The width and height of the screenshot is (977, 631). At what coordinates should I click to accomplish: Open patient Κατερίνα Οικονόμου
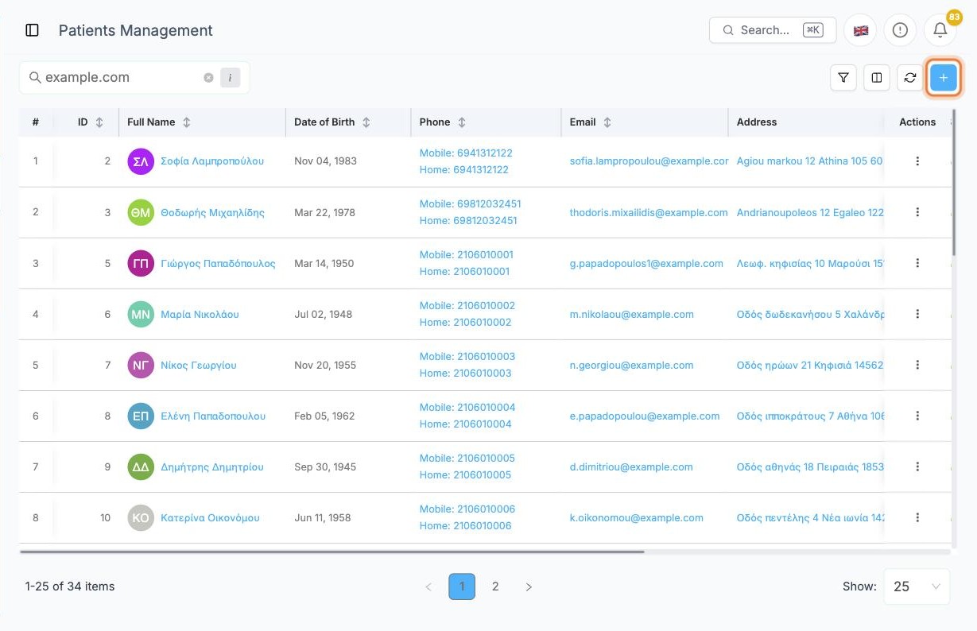click(210, 517)
